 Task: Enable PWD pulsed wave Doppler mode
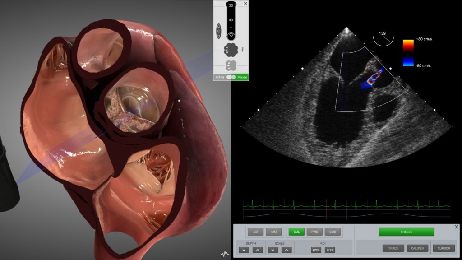click(x=314, y=232)
